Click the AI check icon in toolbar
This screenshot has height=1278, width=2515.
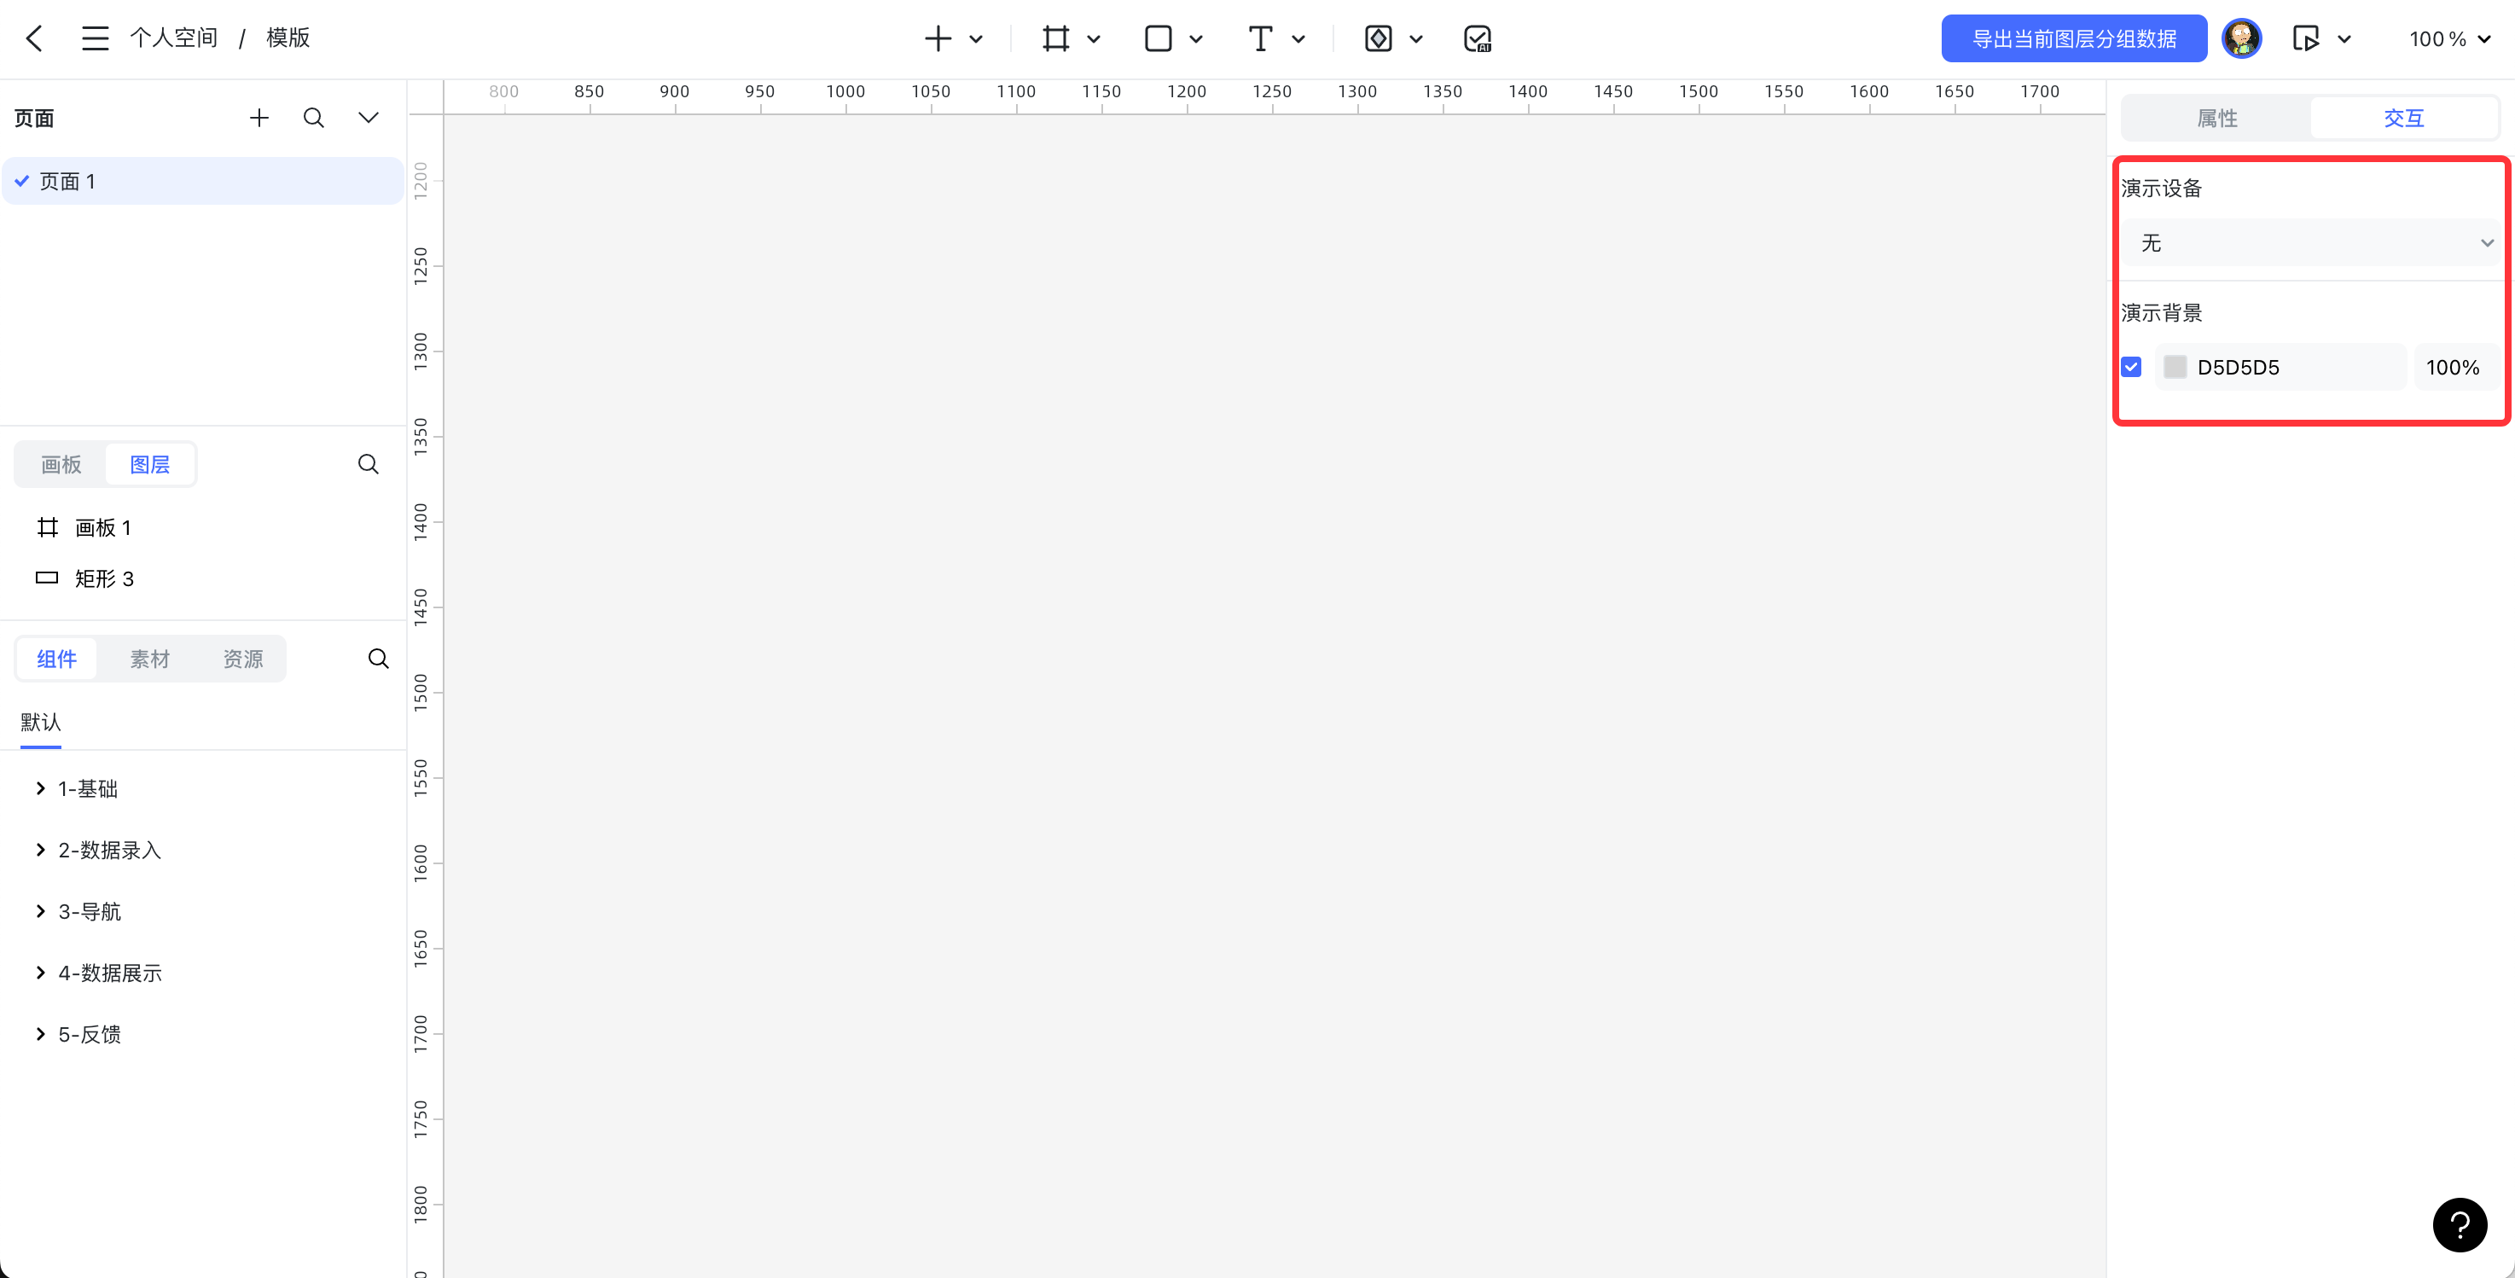pyautogui.click(x=1477, y=38)
